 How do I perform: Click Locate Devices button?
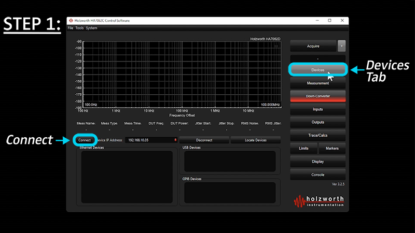tap(255, 140)
